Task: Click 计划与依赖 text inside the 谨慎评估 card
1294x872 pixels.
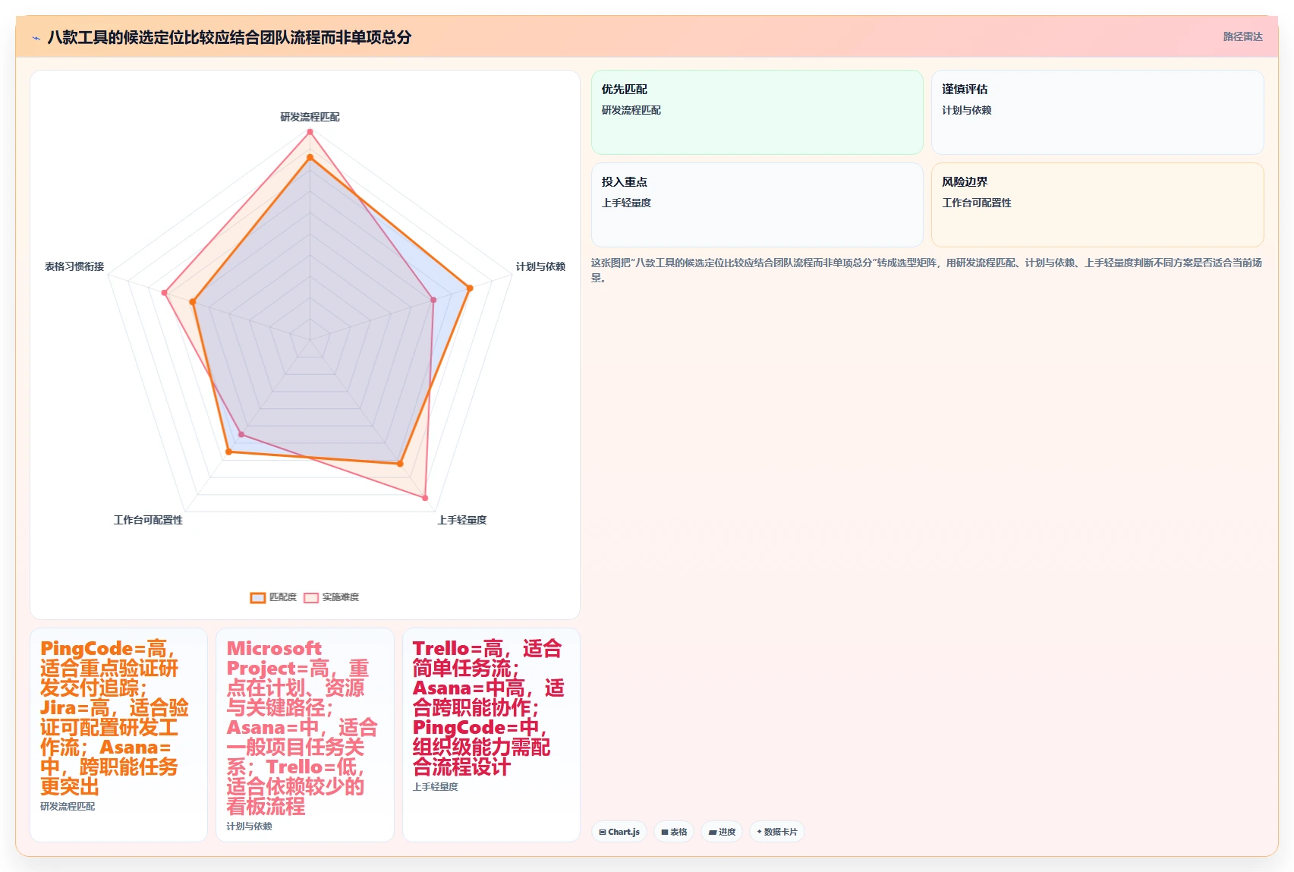Action: coord(967,110)
